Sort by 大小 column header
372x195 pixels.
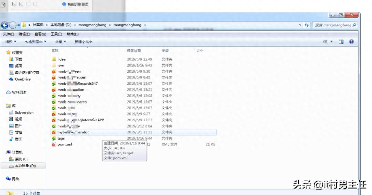coord(200,50)
